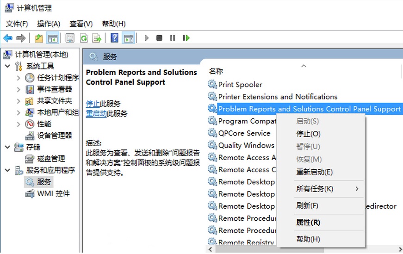The image size is (403, 254).
Task: Collapse the 服务和应用程序 tree node
Action: click(7, 170)
